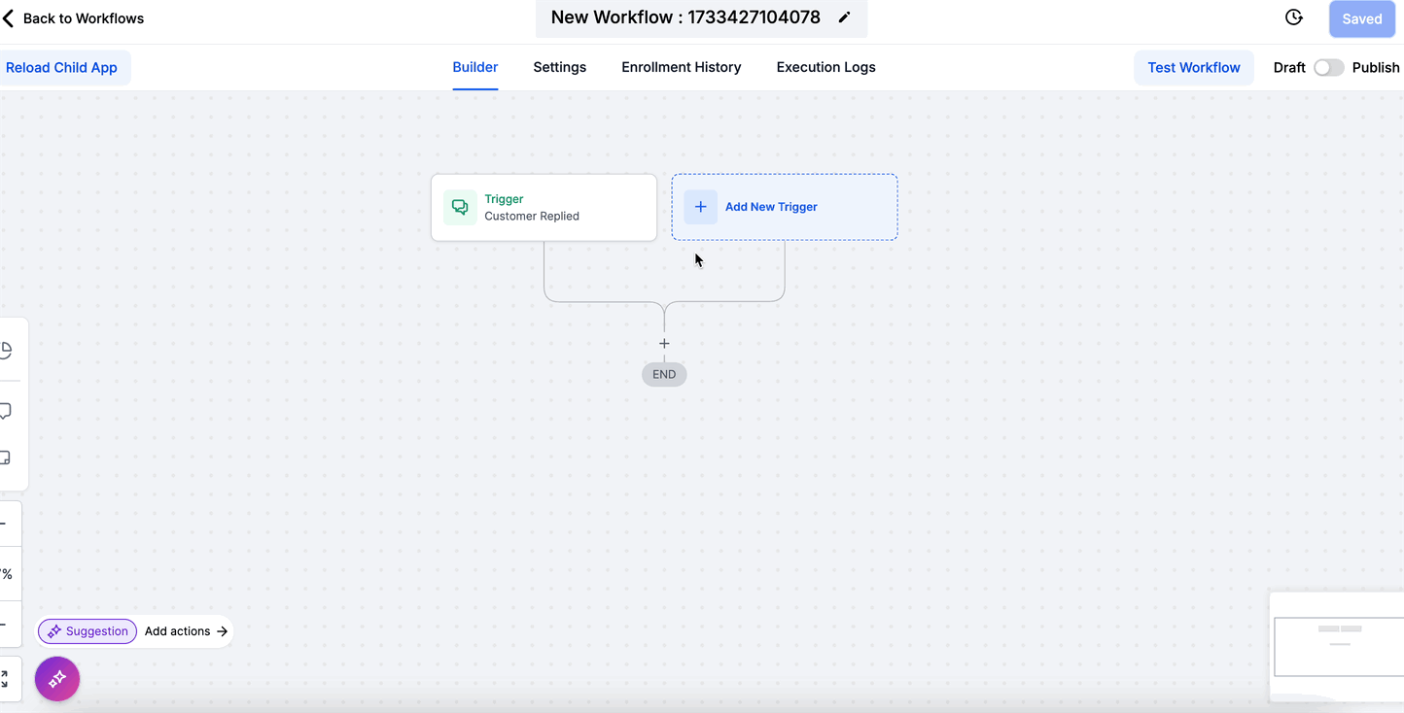Click the plus above the END node
The image size is (1404, 713).
(664, 343)
